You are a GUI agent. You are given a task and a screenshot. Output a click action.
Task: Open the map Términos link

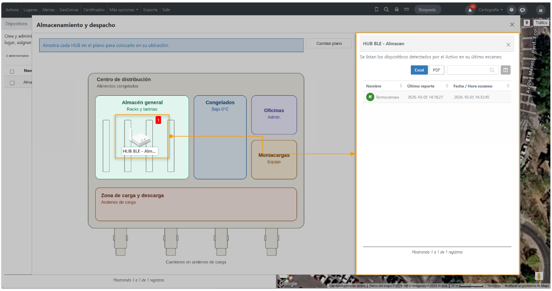[494, 286]
